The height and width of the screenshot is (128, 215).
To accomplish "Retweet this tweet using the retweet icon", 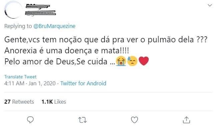I will [x=82, y=120].
